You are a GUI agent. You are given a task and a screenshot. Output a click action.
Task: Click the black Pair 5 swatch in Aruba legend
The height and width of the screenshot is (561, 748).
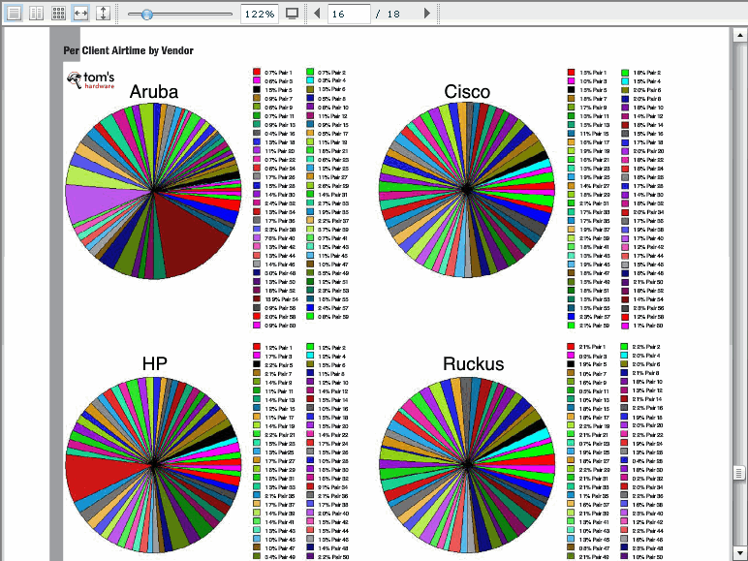click(x=257, y=89)
